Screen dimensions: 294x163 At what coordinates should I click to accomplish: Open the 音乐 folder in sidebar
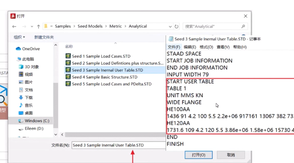pyautogui.click(x=26, y=105)
